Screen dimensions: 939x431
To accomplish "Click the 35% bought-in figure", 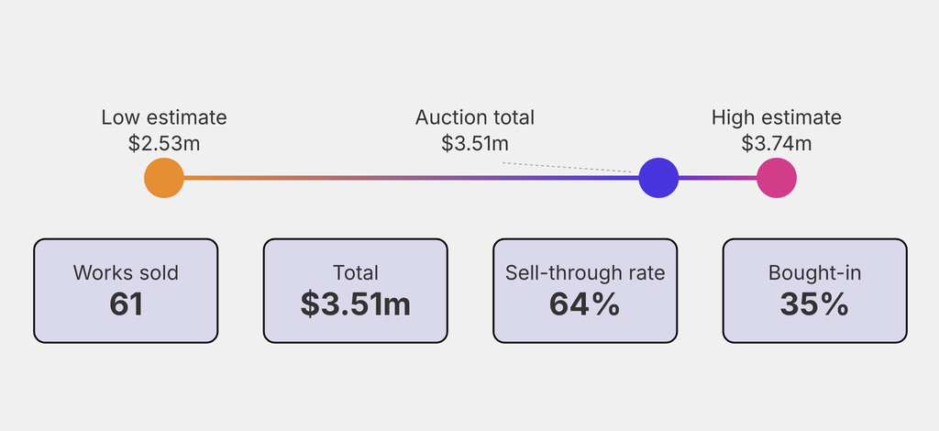I will pos(814,305).
